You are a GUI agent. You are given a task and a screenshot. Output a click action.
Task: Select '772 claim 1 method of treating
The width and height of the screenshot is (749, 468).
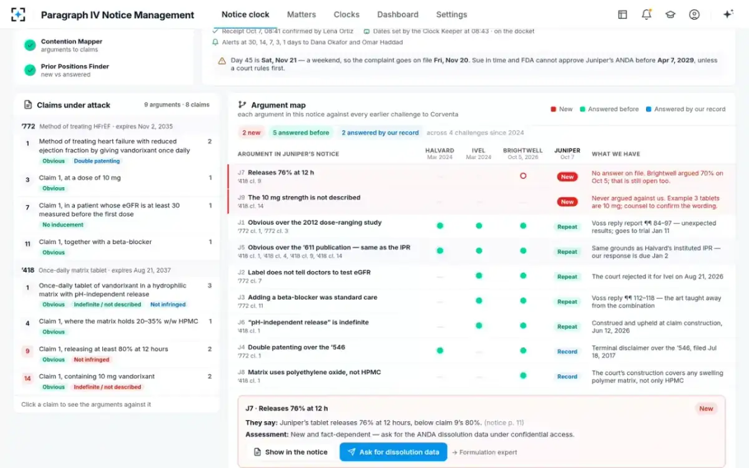pos(117,151)
